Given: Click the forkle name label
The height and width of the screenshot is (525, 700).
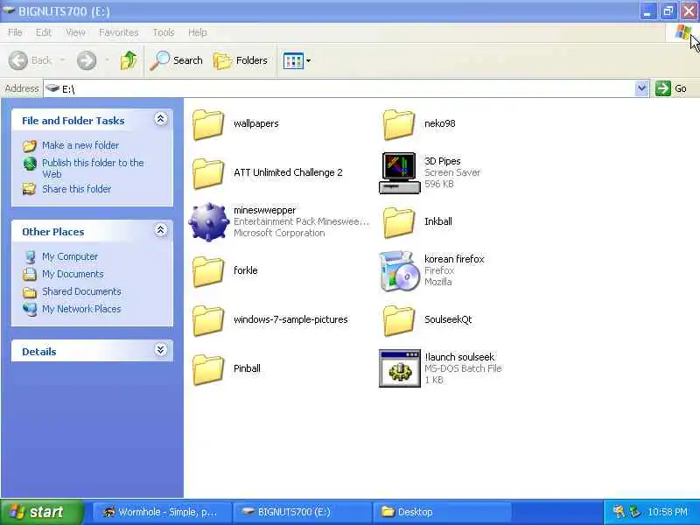Looking at the screenshot, I should (x=246, y=270).
